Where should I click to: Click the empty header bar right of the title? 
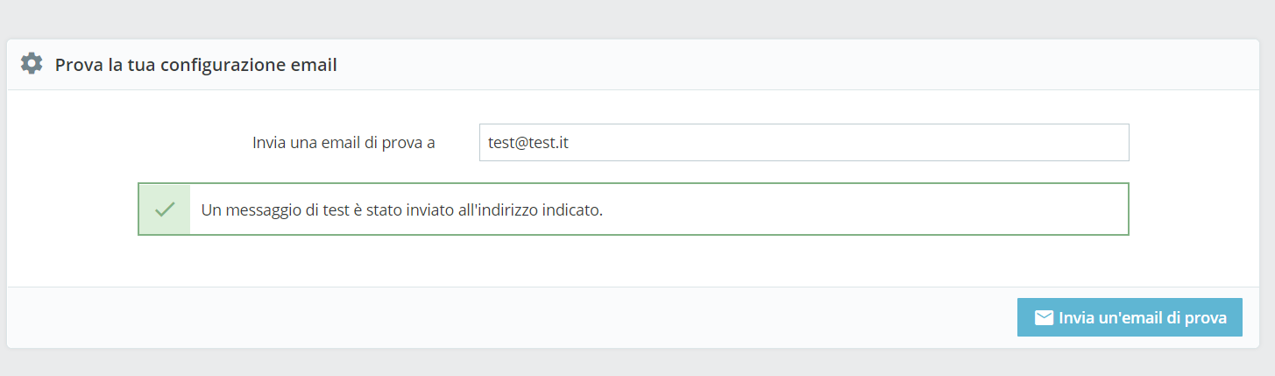pyautogui.click(x=789, y=65)
